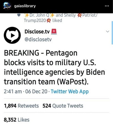Screen dimensions: 113x124
Task: View the 8,352 Likes list
Action: (x=17, y=120)
